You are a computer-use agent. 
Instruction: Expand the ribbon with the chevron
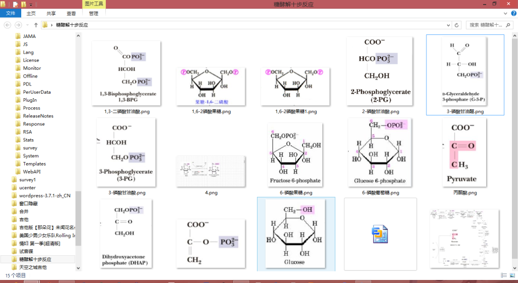[505, 14]
